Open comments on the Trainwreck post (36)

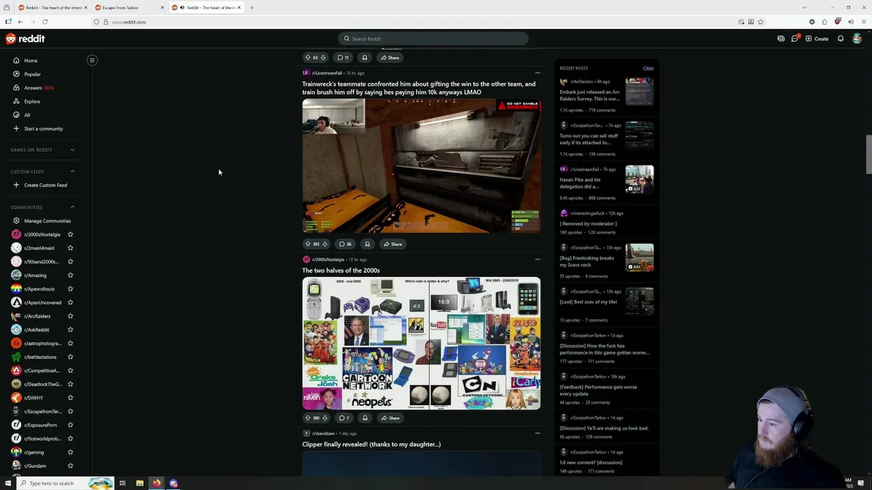click(x=345, y=244)
